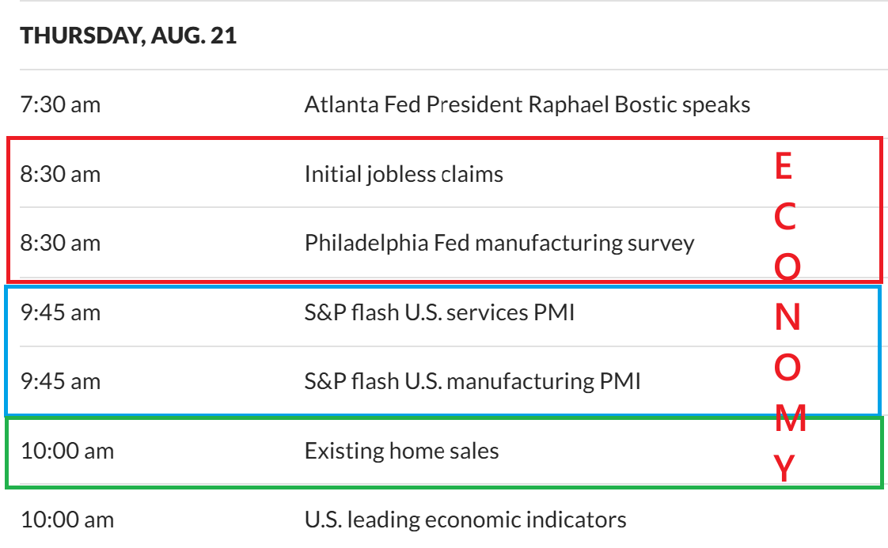The height and width of the screenshot is (548, 888).
Task: Click the red letter Y annotation
Action: point(784,470)
